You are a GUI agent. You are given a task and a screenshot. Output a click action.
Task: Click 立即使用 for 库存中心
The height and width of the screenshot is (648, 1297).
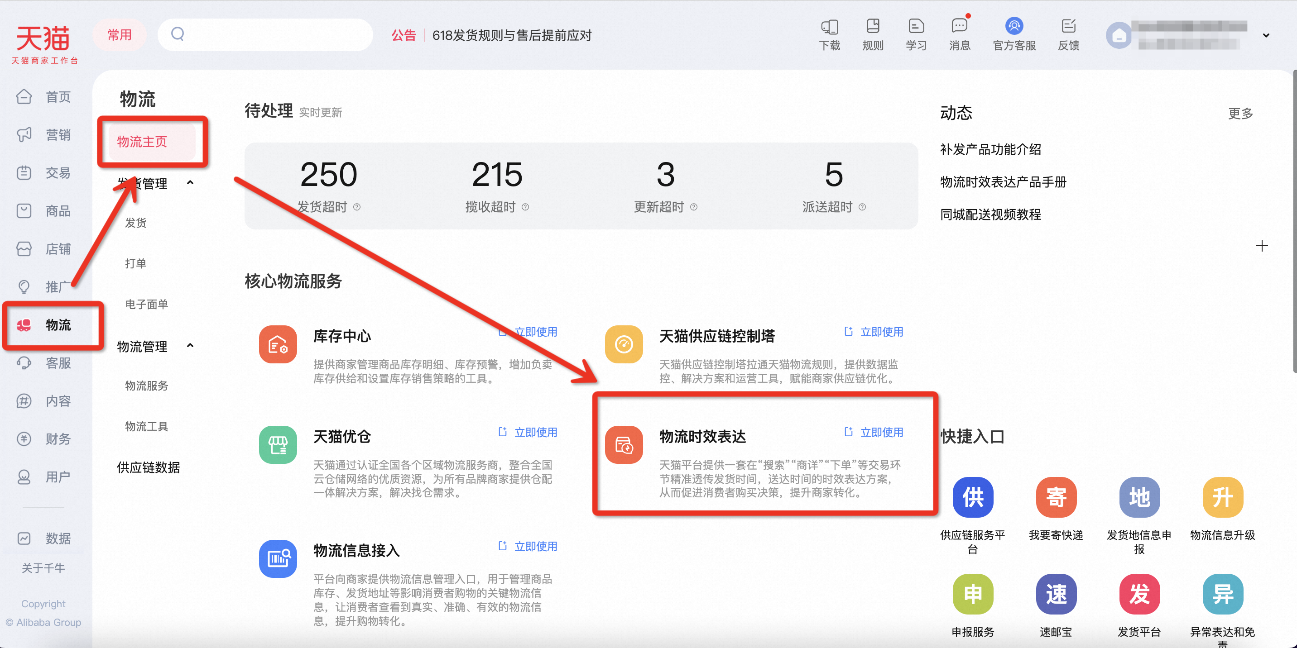tap(528, 332)
